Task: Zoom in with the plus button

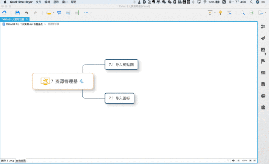Action: pos(250,160)
